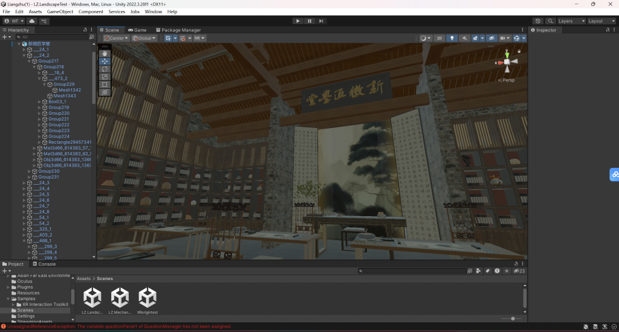Click cache server status icon
619x332 pixels.
(x=595, y=327)
